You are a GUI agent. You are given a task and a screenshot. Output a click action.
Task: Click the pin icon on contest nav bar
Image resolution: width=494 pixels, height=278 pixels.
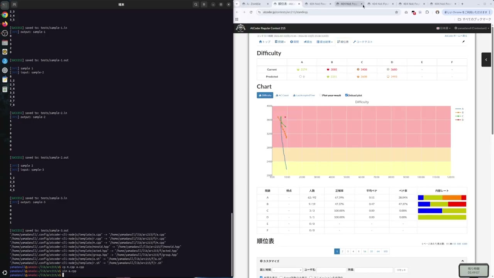click(x=463, y=42)
